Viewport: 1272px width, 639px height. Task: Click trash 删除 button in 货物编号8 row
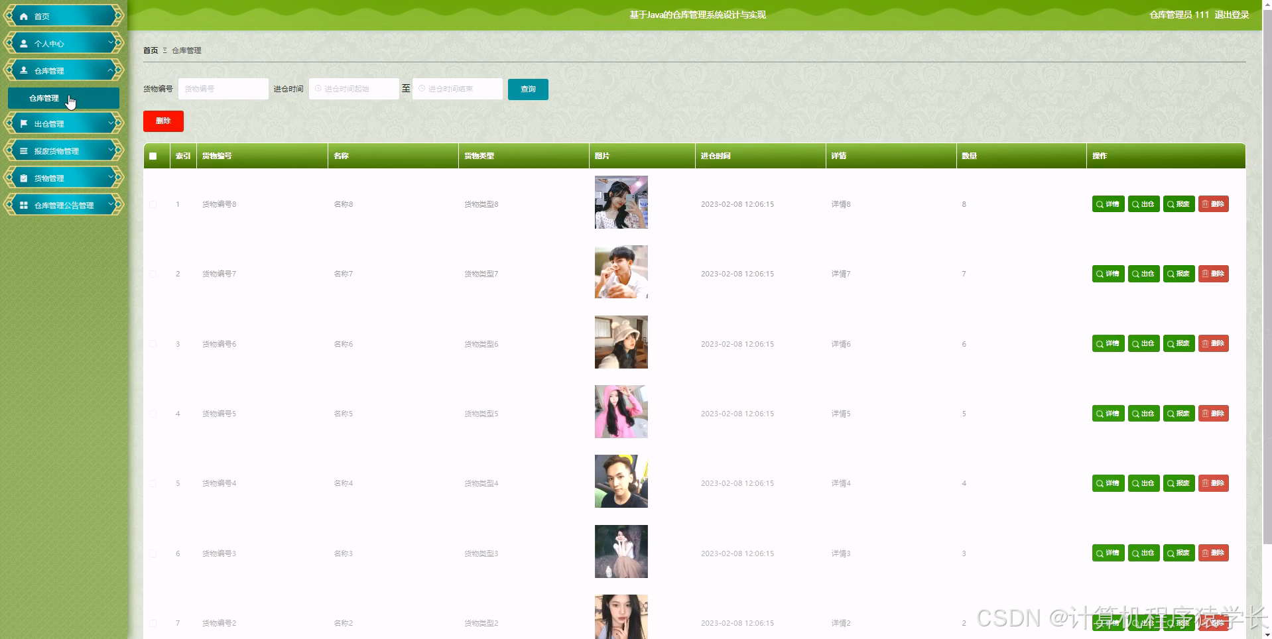(1214, 204)
